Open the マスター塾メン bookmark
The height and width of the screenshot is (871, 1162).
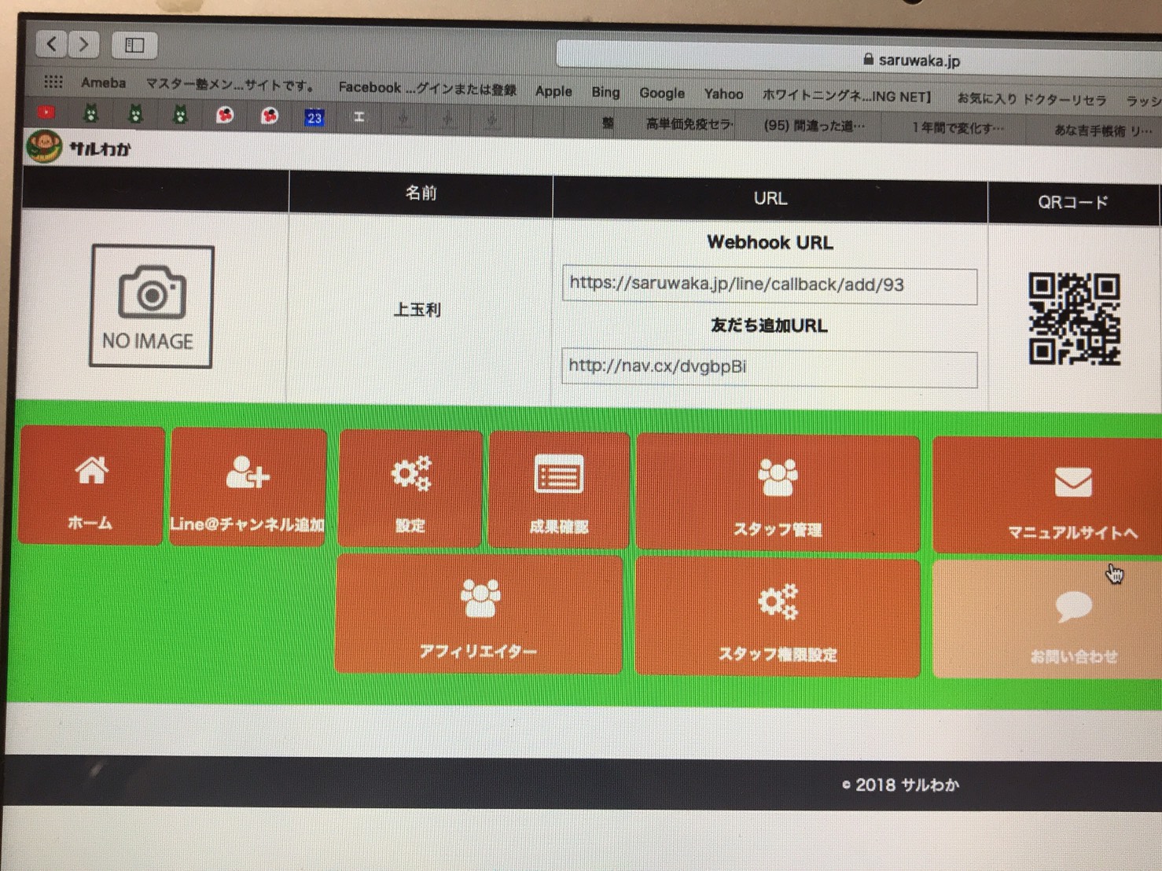pos(231,85)
